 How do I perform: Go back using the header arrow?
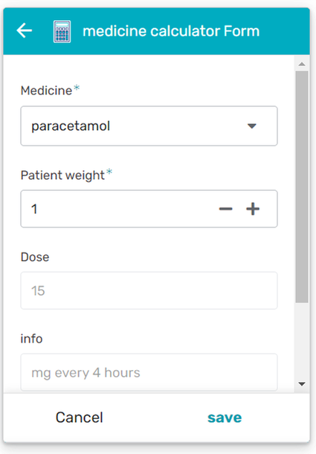[x=25, y=30]
